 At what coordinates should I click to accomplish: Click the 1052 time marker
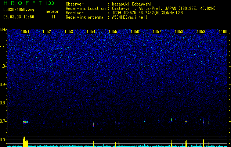pyautogui.click(x=47, y=32)
